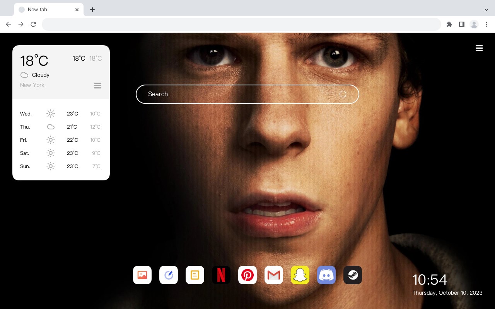495x309 pixels.
Task: Open the page hamburger menu
Action: pos(479,48)
